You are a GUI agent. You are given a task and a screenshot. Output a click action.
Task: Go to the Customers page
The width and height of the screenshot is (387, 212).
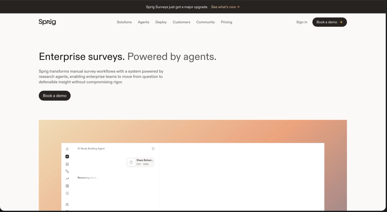pos(181,22)
